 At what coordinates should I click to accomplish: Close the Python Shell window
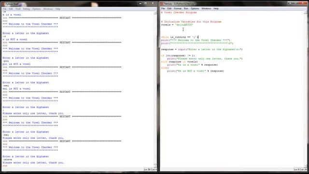tap(153, 3)
